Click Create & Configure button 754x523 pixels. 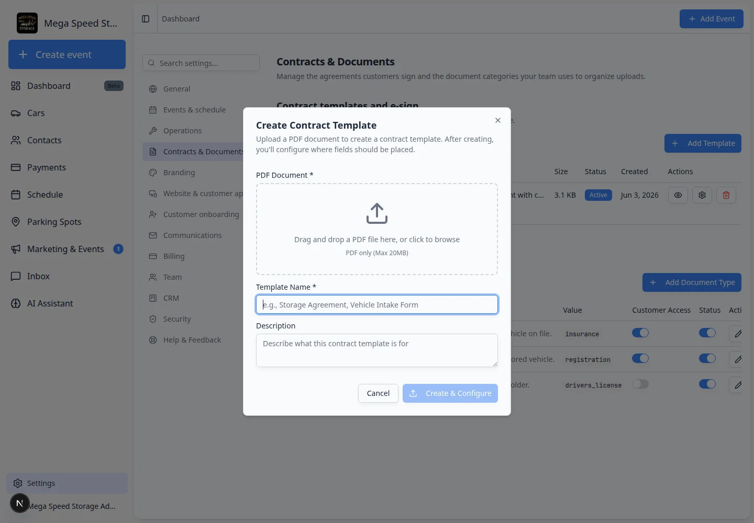pyautogui.click(x=450, y=393)
